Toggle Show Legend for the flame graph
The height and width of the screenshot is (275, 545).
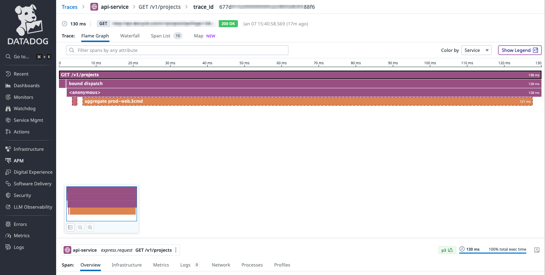click(x=520, y=50)
